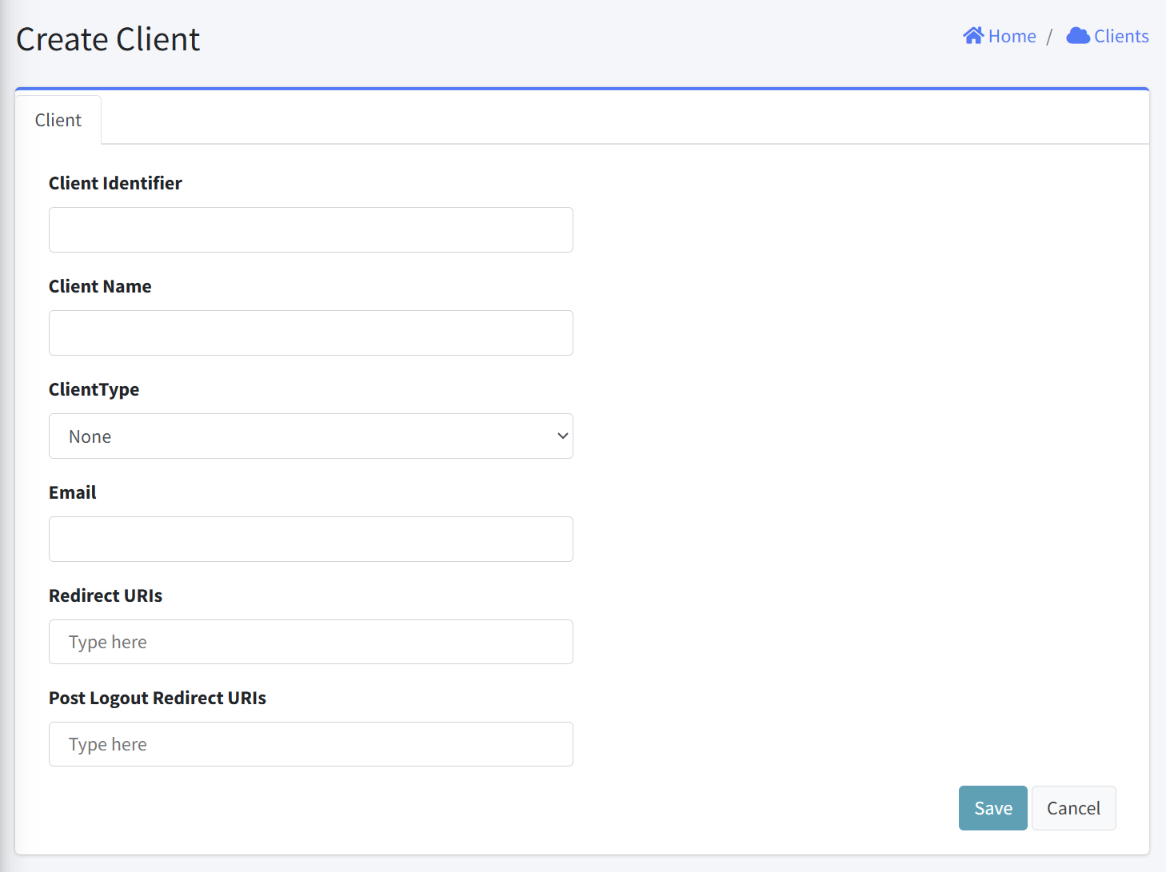Click the Email label
This screenshot has height=872, width=1166.
[72, 492]
